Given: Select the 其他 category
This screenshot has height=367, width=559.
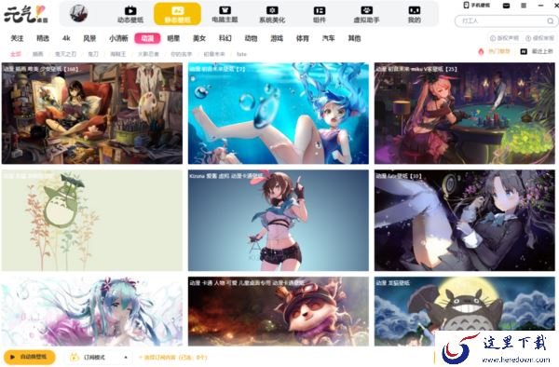Looking at the screenshot, I should pos(354,38).
